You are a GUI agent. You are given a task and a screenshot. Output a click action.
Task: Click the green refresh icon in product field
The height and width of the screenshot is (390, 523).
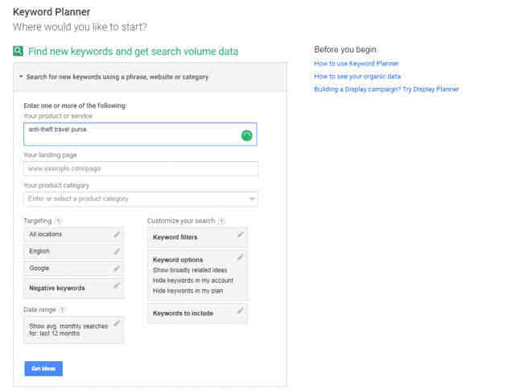point(247,135)
